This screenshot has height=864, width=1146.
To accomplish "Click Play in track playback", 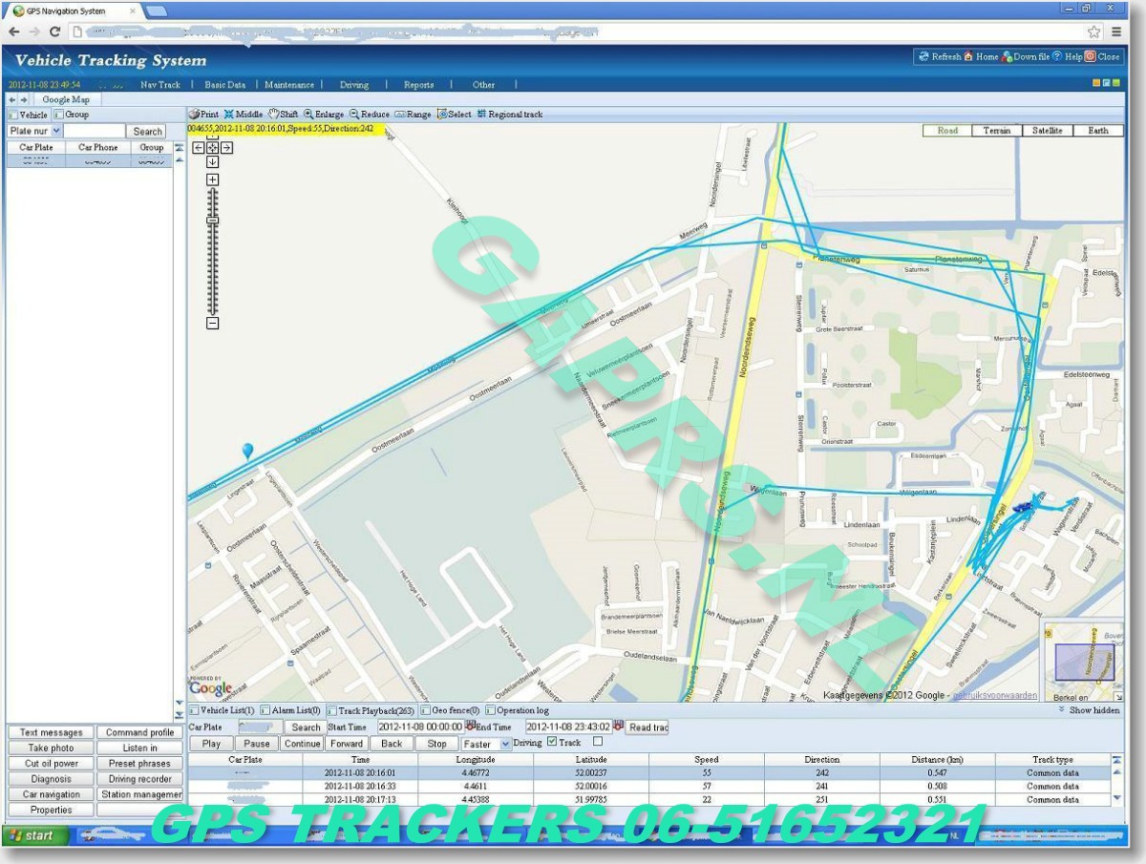I will tap(211, 744).
